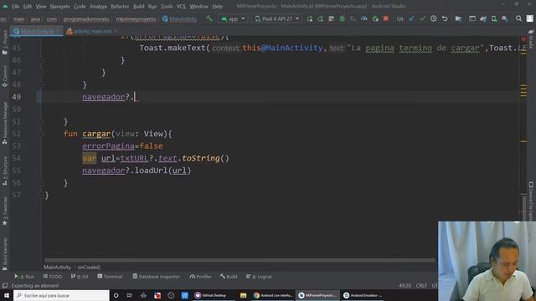Open Search Everywhere magnifier icon

[x=519, y=18]
